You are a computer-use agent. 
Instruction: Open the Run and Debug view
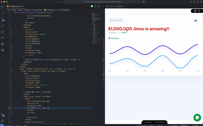tap(3, 26)
